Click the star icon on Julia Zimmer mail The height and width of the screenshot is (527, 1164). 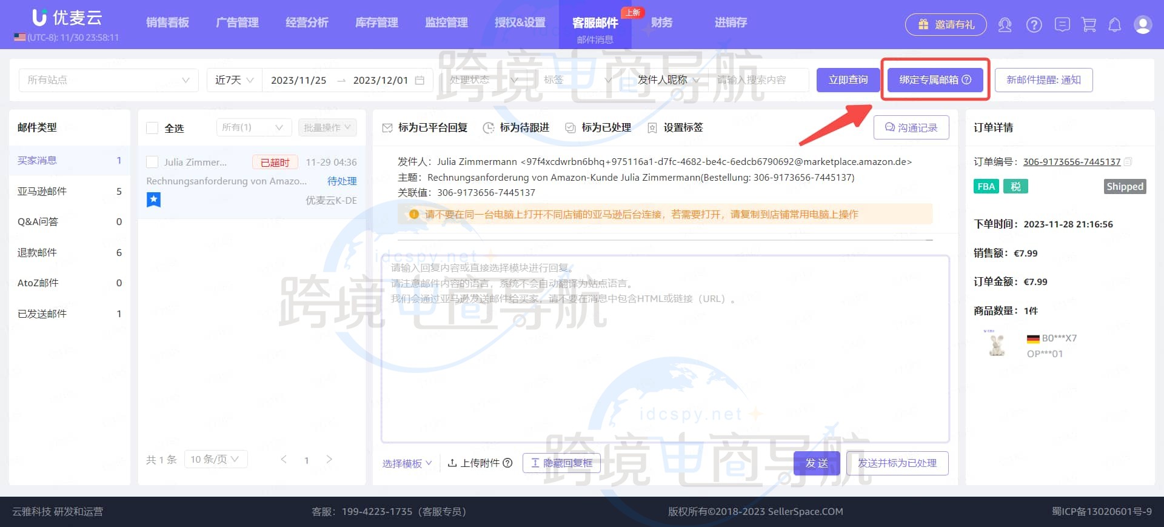[x=154, y=200]
